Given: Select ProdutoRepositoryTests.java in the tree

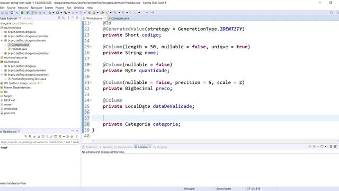Looking at the screenshot, I should click(x=29, y=79).
